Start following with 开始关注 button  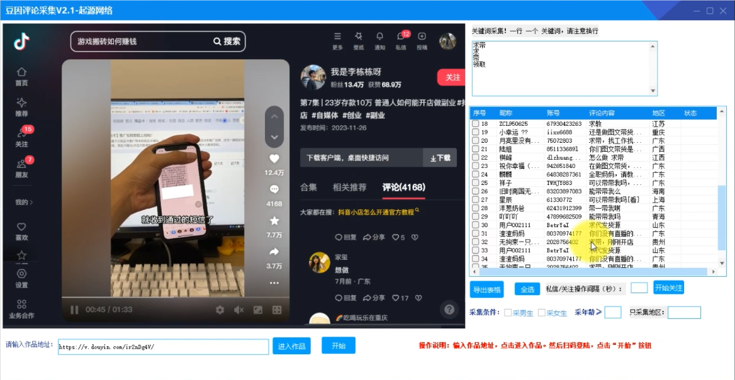[670, 288]
